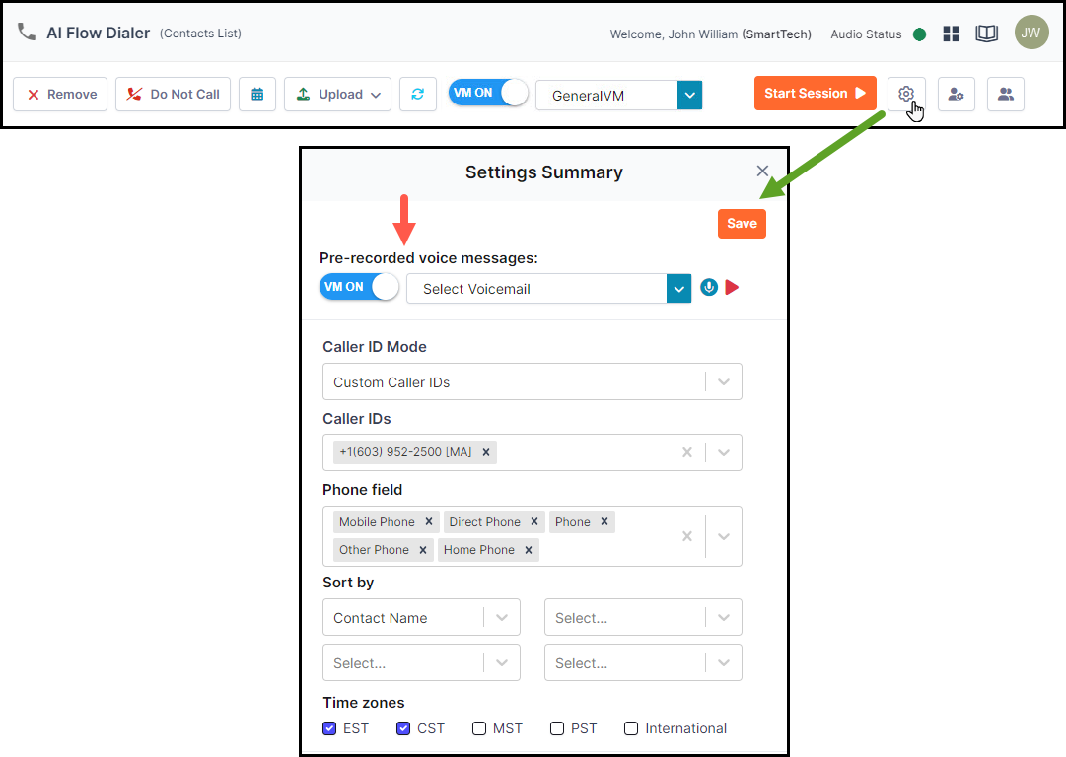Toggle the VM ON switch in the toolbar
This screenshot has width=1066, height=757.
pyautogui.click(x=488, y=93)
